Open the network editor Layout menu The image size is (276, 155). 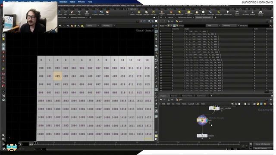(x=191, y=104)
